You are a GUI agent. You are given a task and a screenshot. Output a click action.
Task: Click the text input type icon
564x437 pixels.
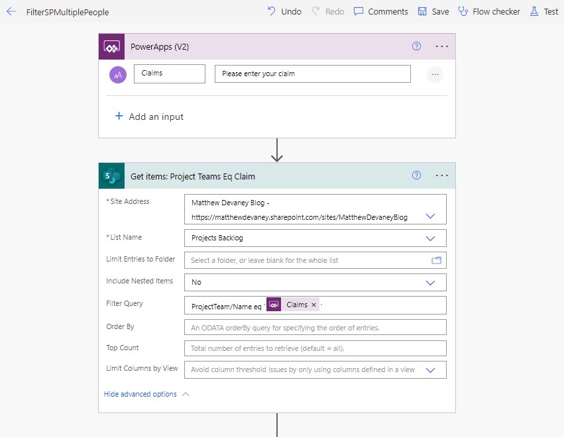click(118, 75)
